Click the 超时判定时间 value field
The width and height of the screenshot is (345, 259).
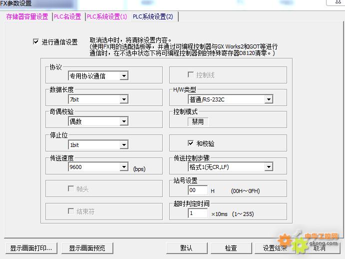198,213
